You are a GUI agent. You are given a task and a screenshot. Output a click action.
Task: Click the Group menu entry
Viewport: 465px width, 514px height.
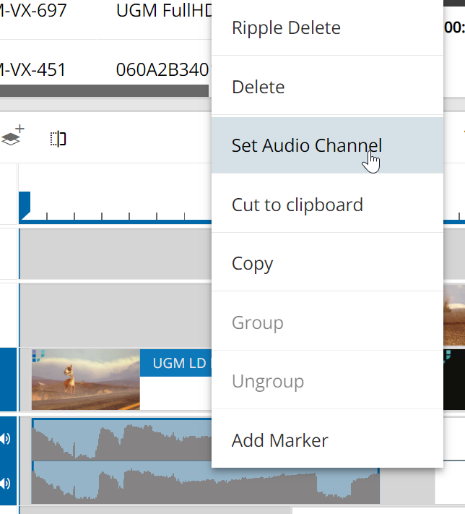point(257,322)
